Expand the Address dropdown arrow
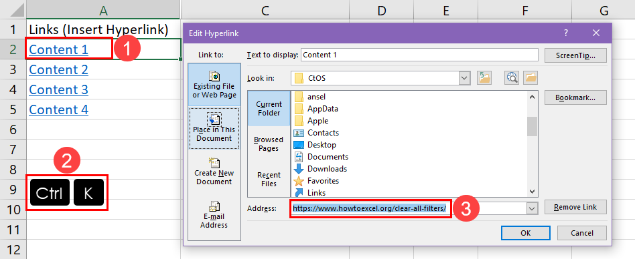This screenshot has width=635, height=259. pyautogui.click(x=531, y=208)
